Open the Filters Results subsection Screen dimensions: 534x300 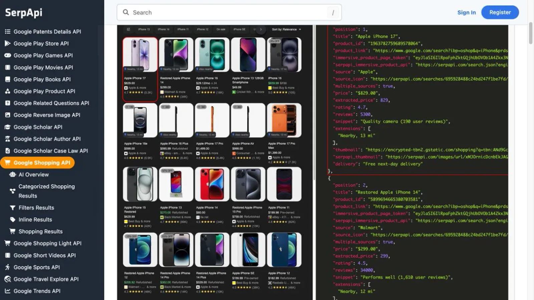(36, 208)
